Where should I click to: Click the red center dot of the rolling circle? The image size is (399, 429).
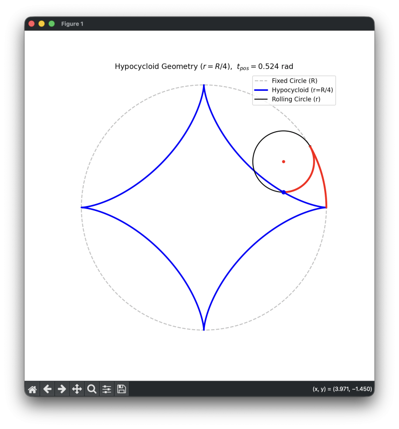click(283, 161)
